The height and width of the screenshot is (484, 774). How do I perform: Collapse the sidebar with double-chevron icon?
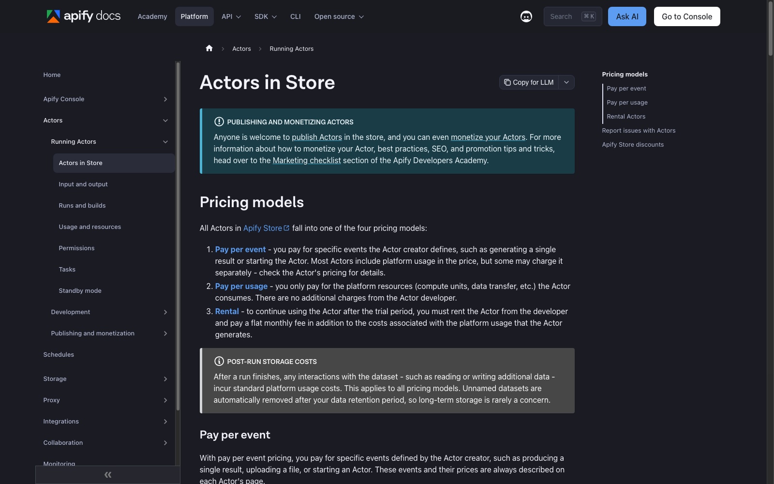coord(108,475)
